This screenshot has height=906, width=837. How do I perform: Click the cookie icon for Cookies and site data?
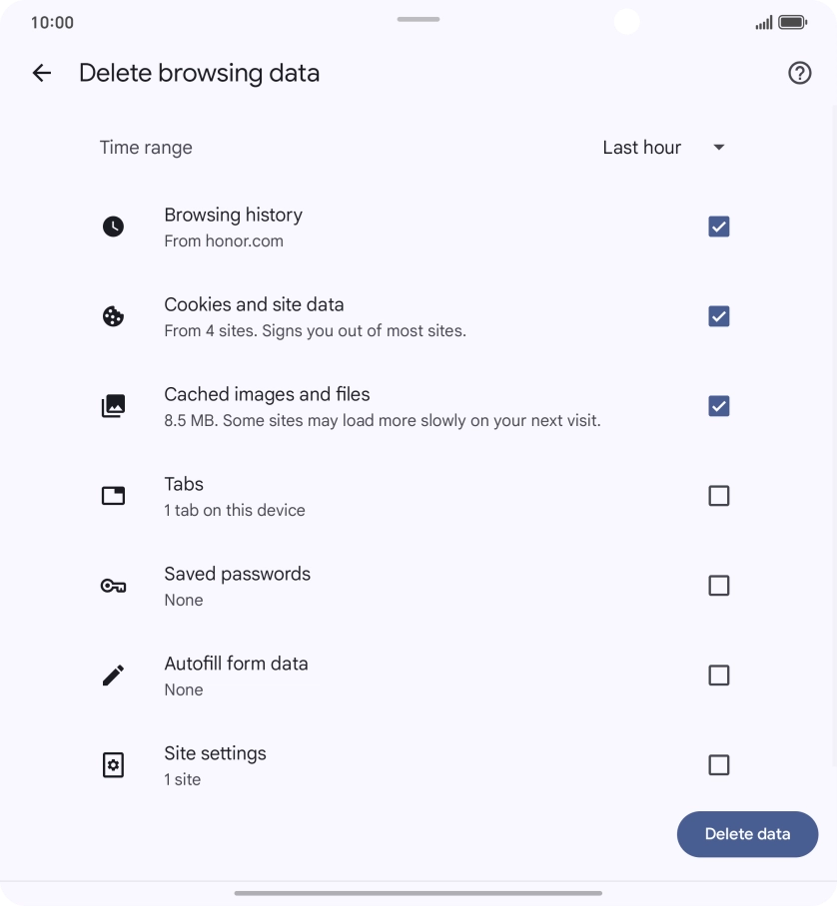(x=113, y=316)
